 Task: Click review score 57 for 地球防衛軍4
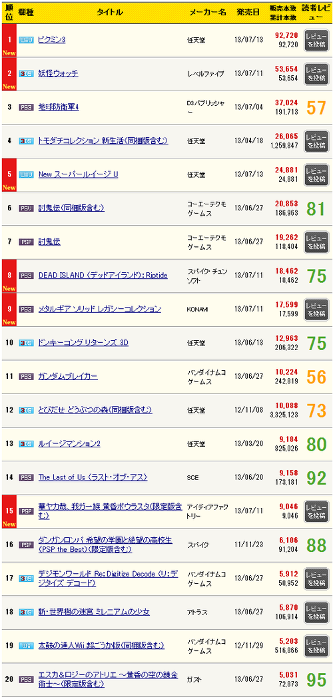[316, 108]
